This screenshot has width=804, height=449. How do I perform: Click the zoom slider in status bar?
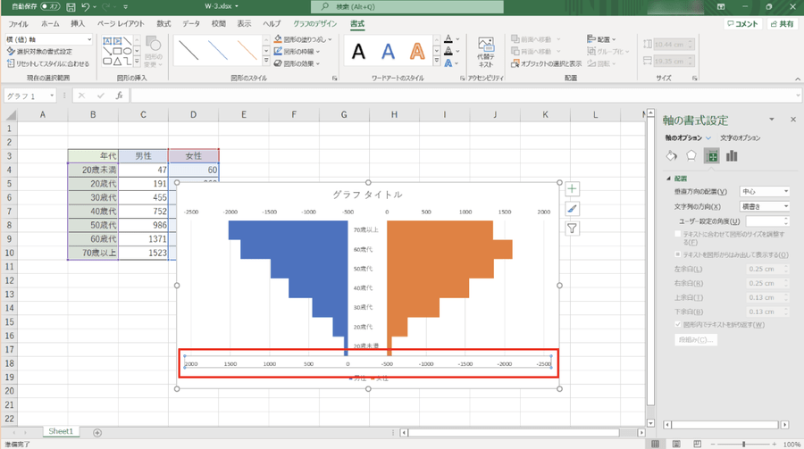[743, 444]
